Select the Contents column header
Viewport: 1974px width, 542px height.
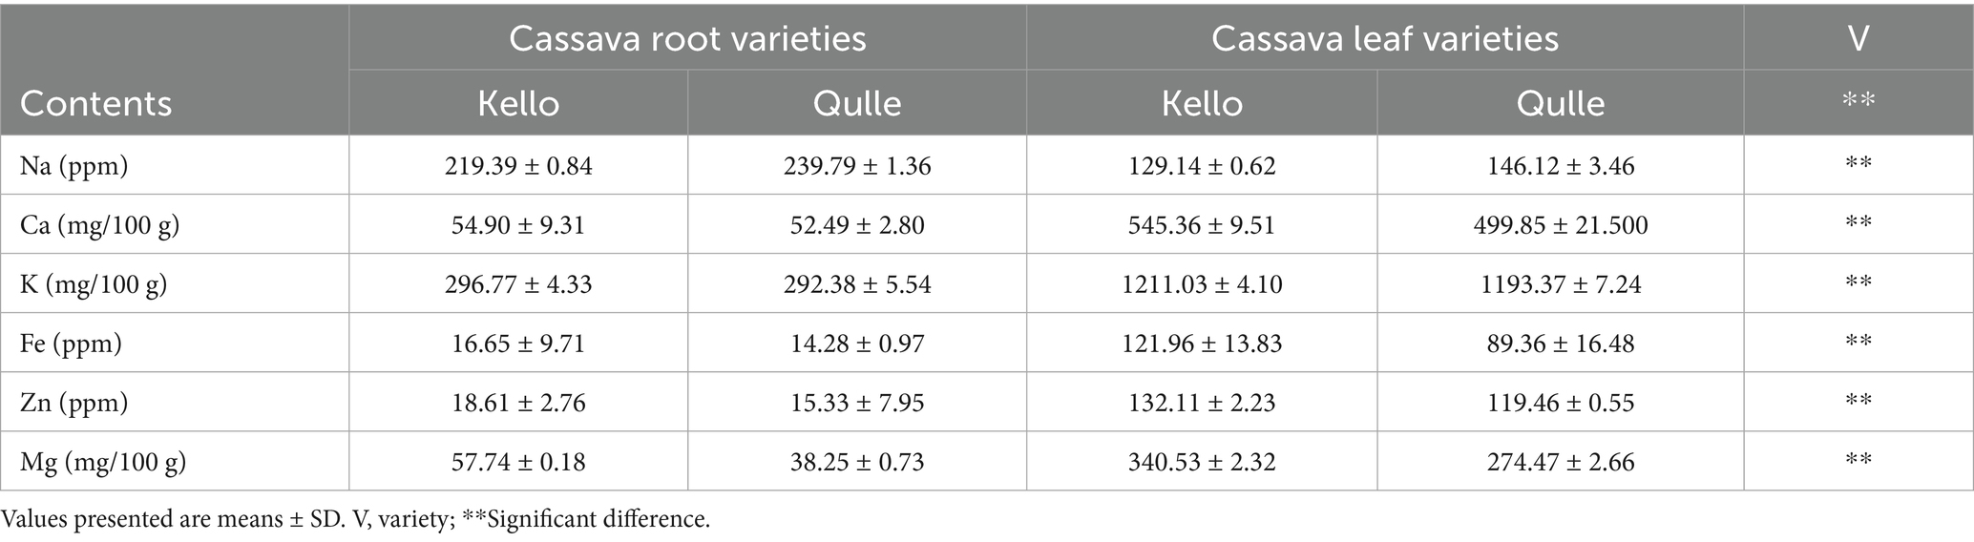coord(95,103)
